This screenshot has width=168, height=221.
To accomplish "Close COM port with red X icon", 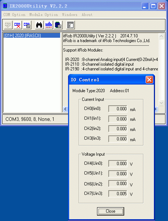I will [x=17, y=25].
